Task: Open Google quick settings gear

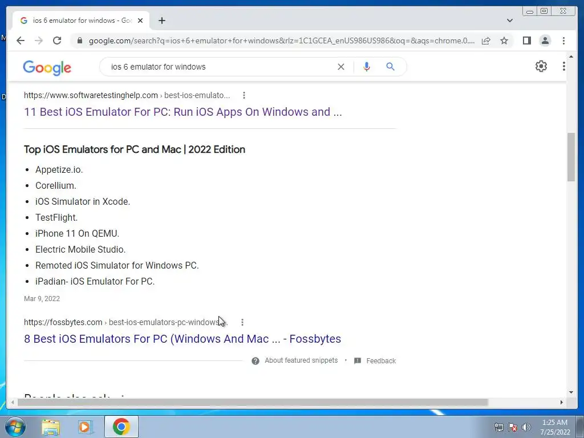Action: point(541,66)
